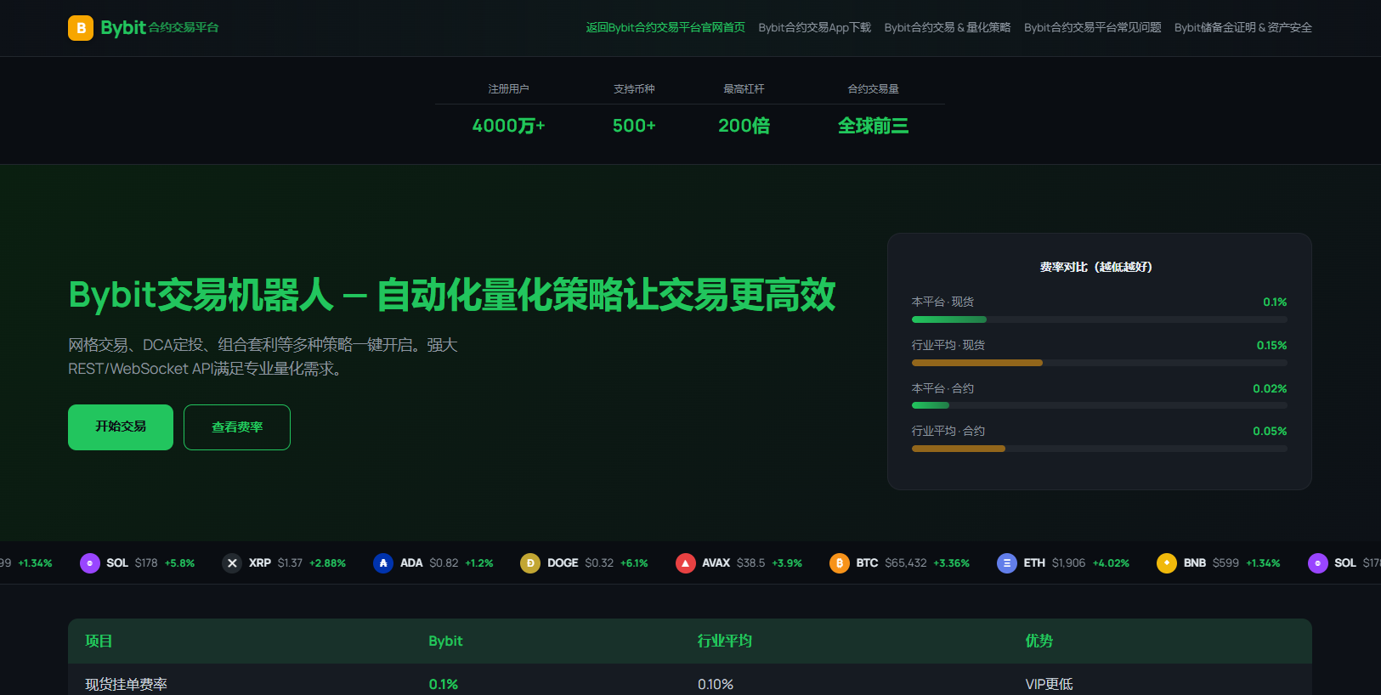Click the 行业平均·合约 fee progress bar
Viewport: 1381px width, 695px height.
(x=1100, y=449)
